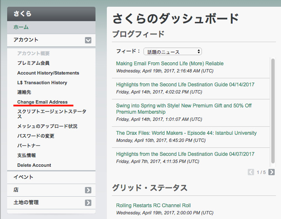
Task: Open L$ Transaction History
Action: click(42, 83)
